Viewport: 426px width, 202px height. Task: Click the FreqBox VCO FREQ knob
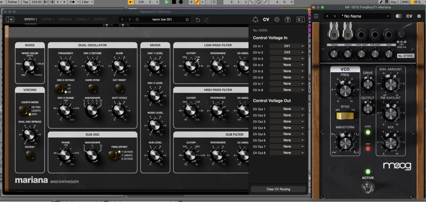(x=345, y=90)
